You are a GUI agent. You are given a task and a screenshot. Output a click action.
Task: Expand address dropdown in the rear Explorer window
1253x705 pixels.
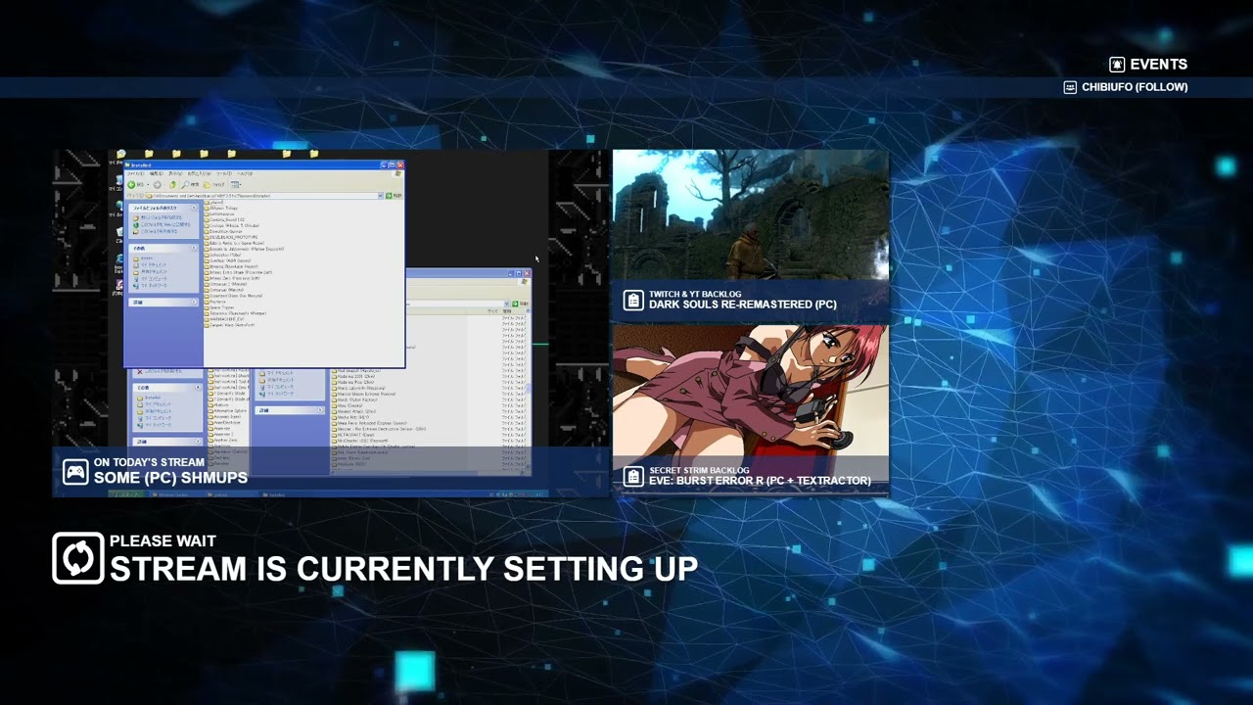tap(506, 304)
